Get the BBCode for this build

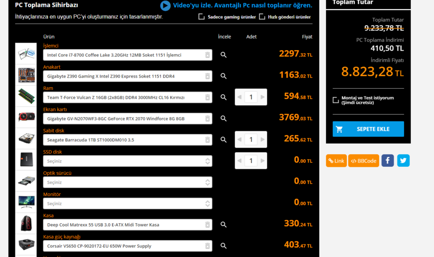364,161
